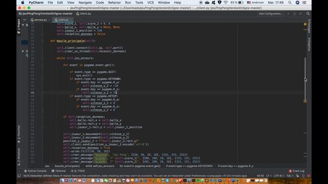This screenshot has width=328, height=184.
Task: Open macOS Spotlight search icon
Action: click(290, 3)
